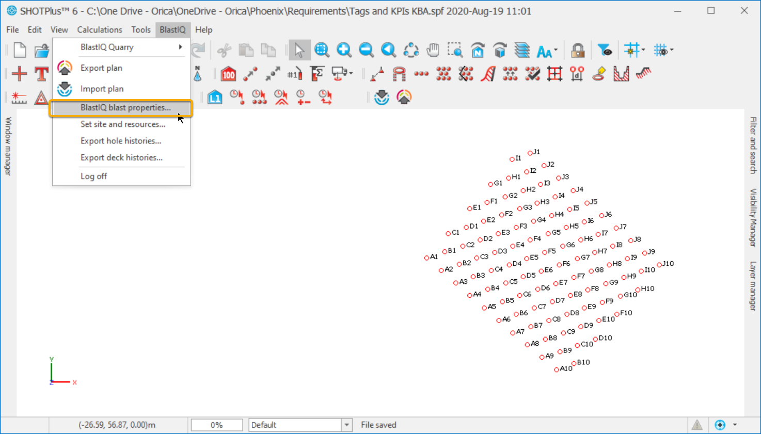Open the surveying equipment tool dropdown
The height and width of the screenshot is (434, 761).
click(351, 74)
